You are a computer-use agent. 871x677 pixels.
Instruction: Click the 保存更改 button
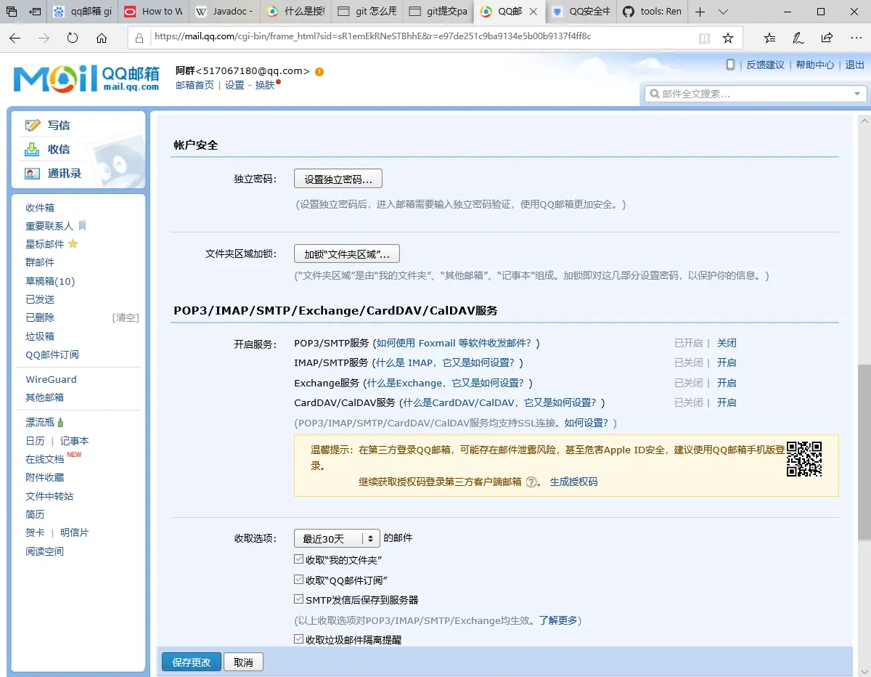tap(192, 662)
